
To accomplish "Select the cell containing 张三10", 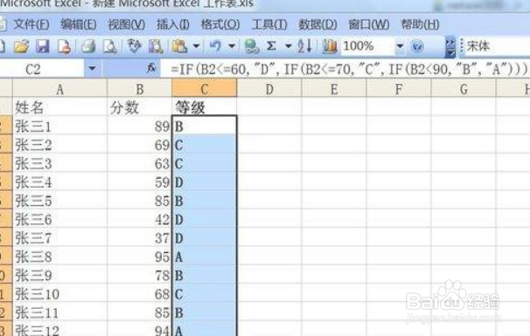I will tap(59, 294).
